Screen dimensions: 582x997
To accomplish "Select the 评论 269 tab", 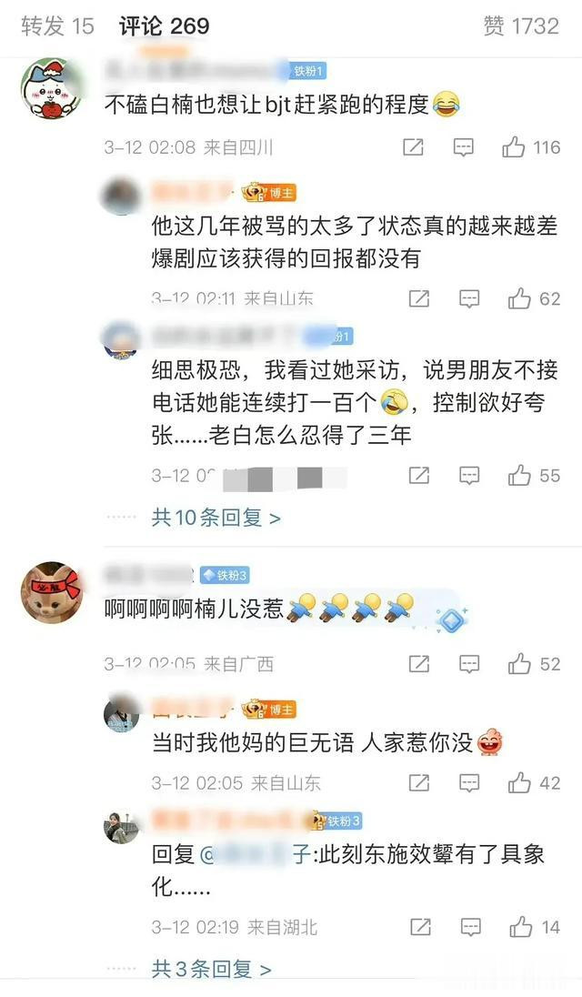I will [164, 26].
